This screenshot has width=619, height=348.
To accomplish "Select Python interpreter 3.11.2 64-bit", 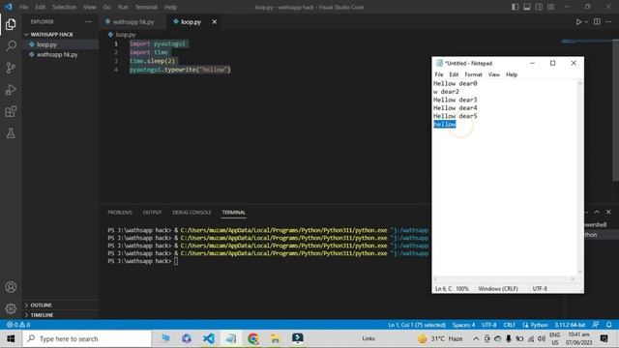I will (x=570, y=325).
